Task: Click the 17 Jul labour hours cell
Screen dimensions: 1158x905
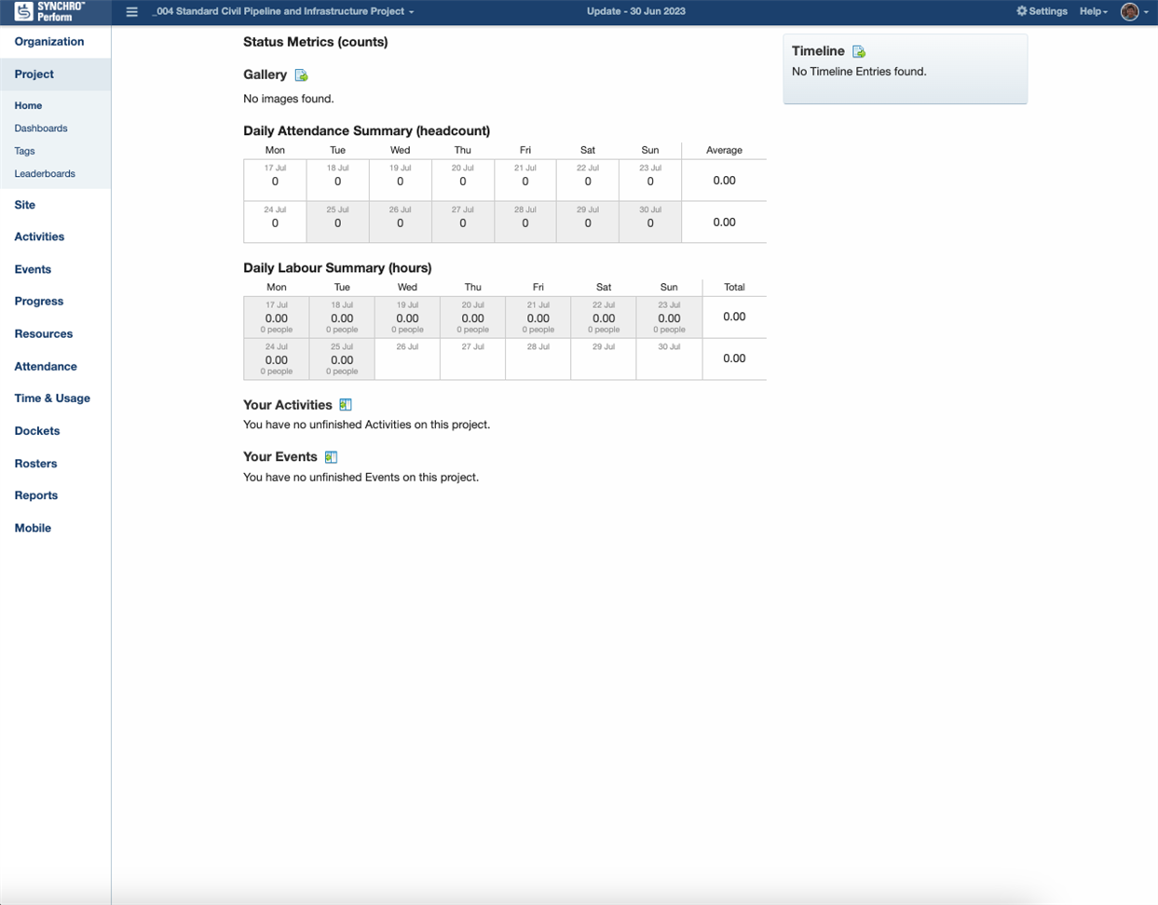Action: (x=277, y=317)
